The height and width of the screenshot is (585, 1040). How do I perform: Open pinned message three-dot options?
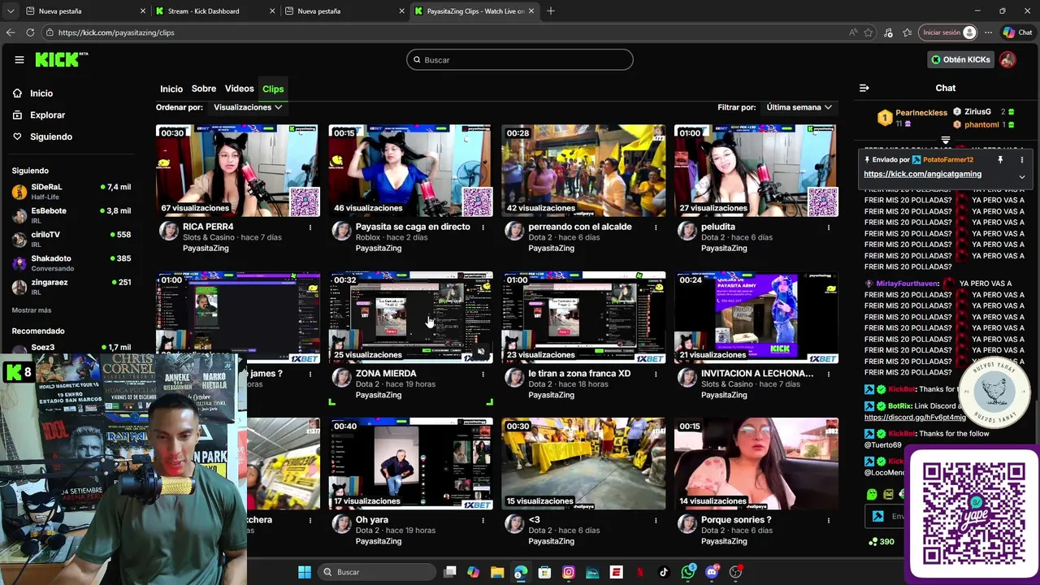tap(1021, 160)
